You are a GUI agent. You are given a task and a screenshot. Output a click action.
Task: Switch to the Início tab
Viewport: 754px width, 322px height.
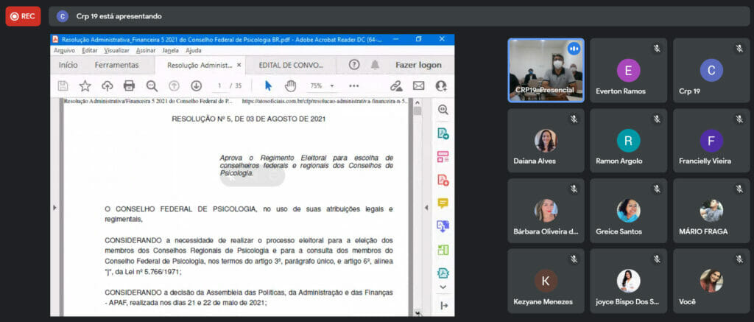(68, 65)
